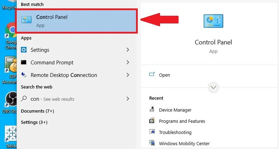Select Command Prompt app result
Image resolution: width=279 pixels, height=149 pixels.
pos(76,63)
